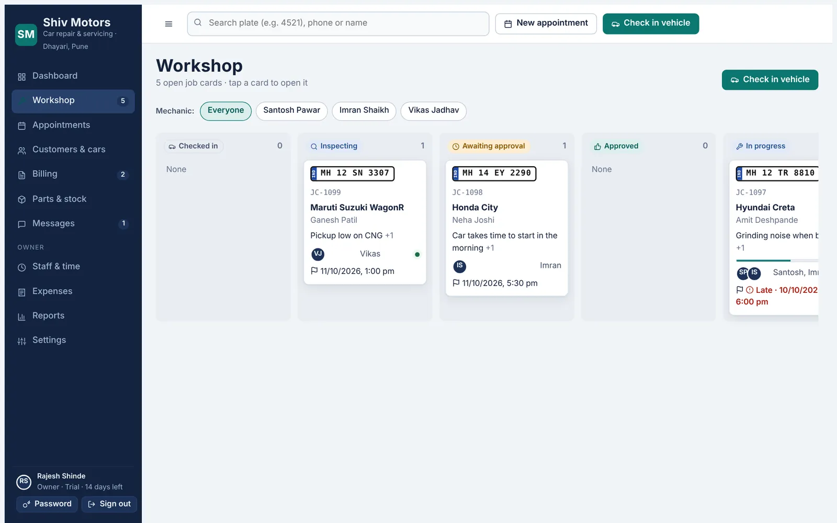Screen dimensions: 837x523
Task: Open Customers & cars section
Action: click(x=73, y=150)
